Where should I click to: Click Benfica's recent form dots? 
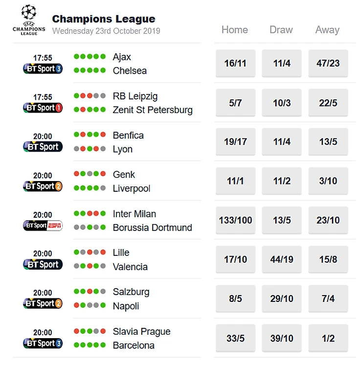(x=89, y=135)
